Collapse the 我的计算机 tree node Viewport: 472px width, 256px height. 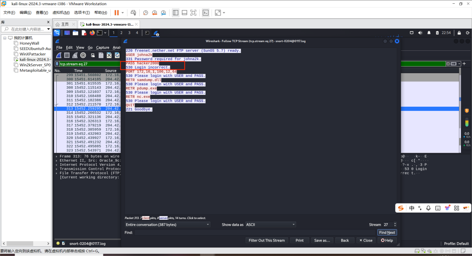pyautogui.click(x=5, y=38)
